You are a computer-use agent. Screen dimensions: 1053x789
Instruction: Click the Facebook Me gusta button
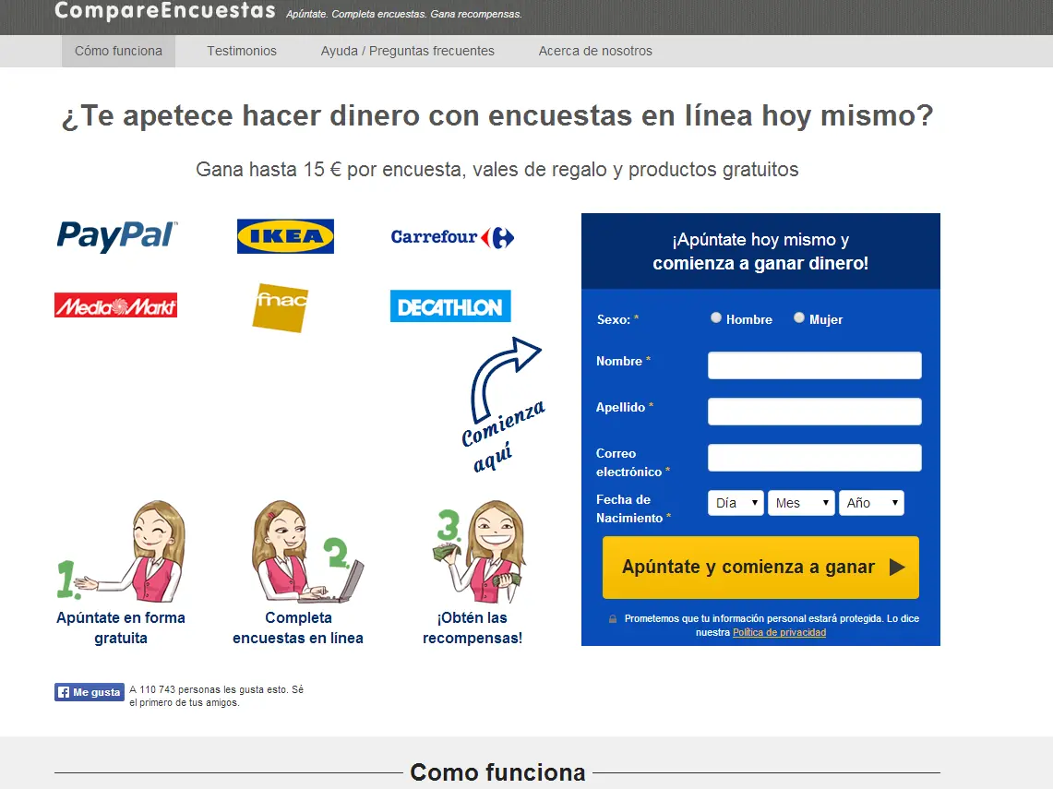tap(90, 691)
